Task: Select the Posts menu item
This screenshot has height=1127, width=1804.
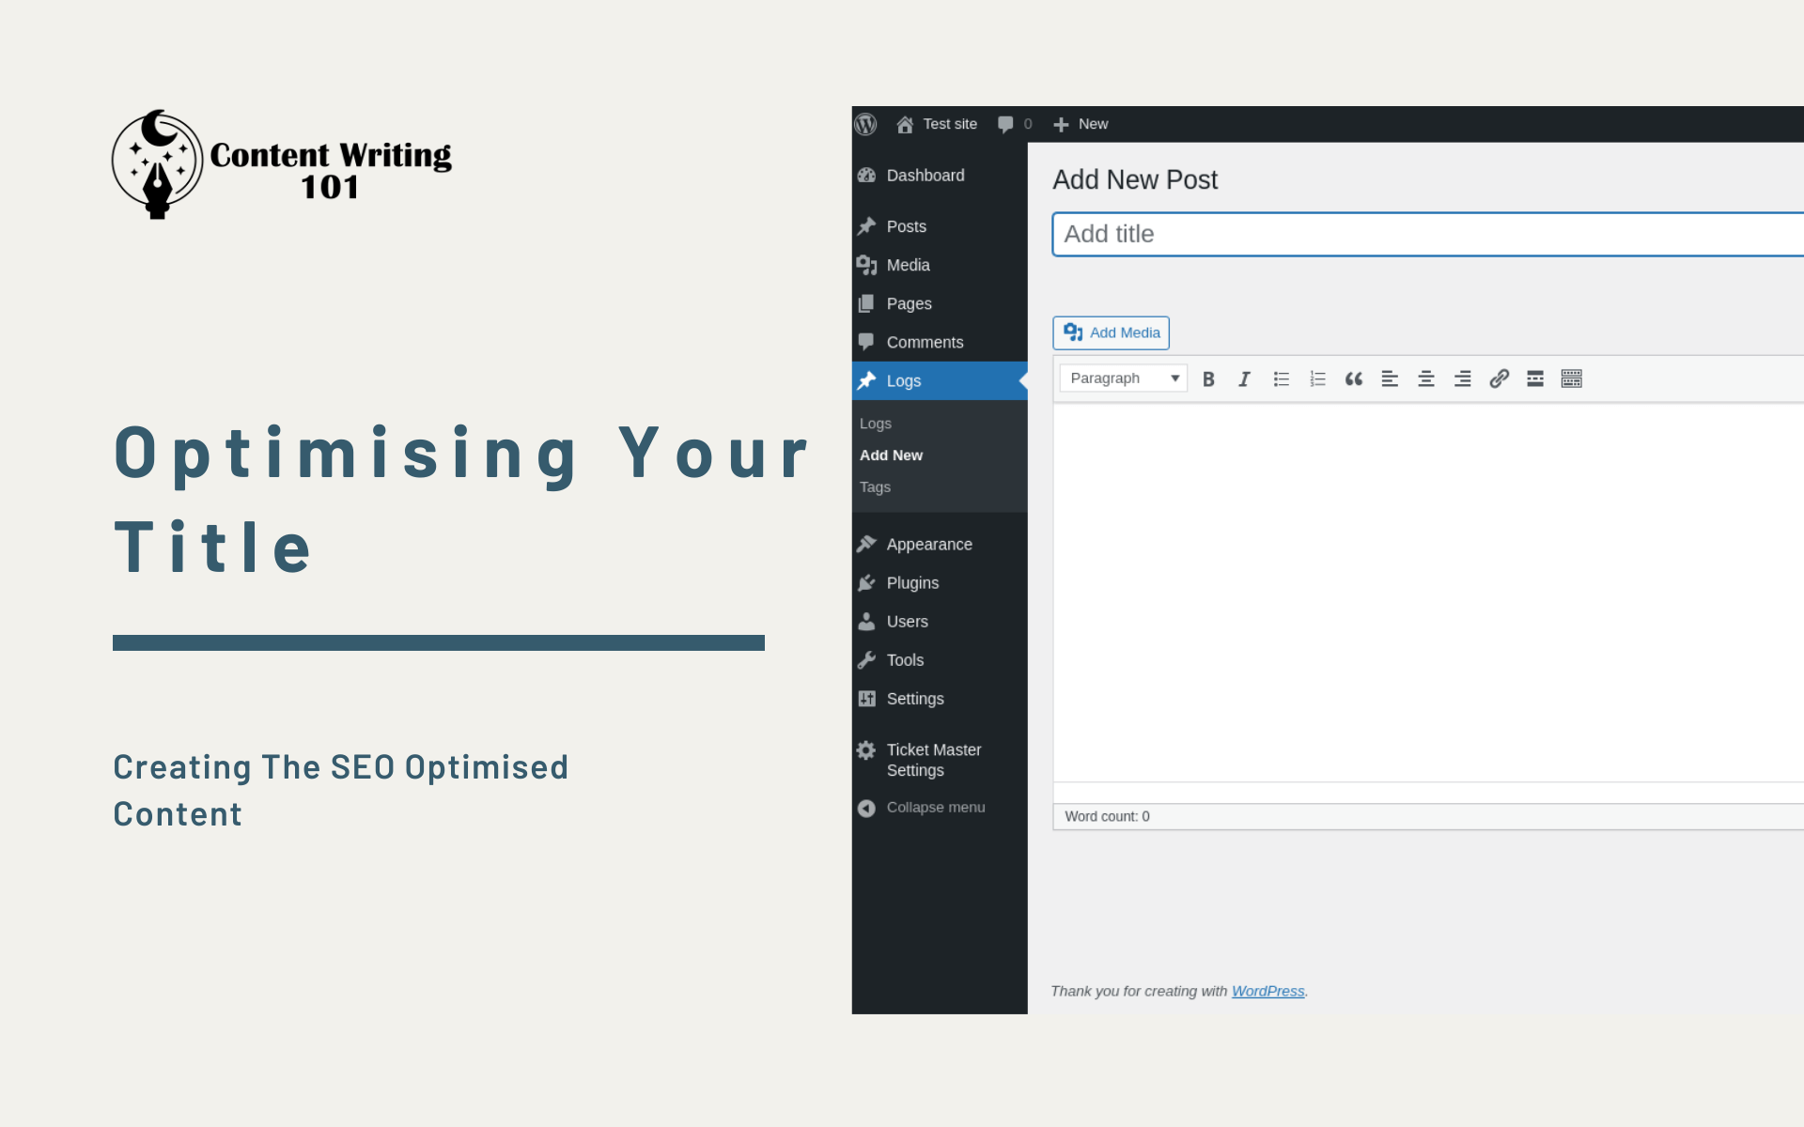Action: click(905, 226)
